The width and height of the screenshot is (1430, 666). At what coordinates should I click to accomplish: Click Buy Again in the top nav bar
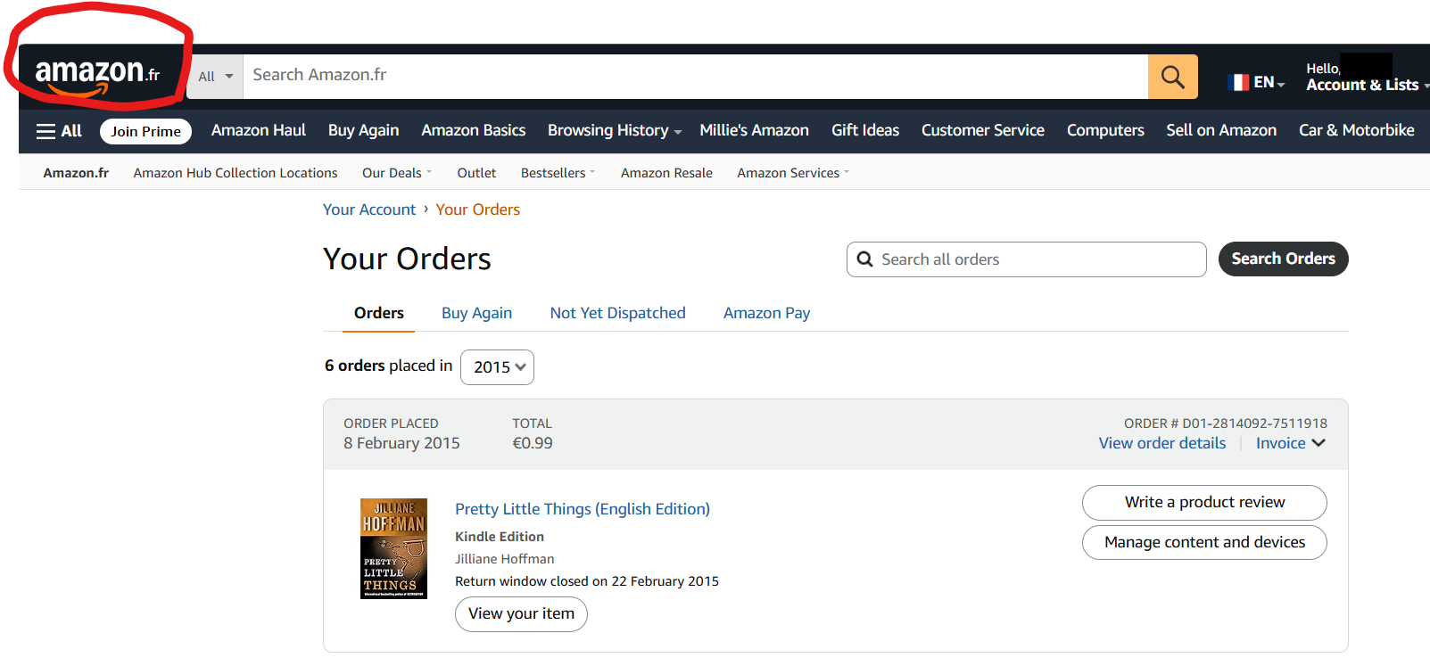coord(363,130)
